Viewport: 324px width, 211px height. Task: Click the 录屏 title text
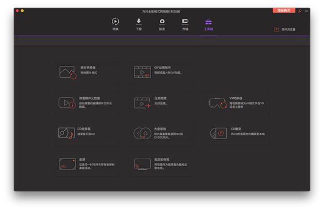(82, 159)
